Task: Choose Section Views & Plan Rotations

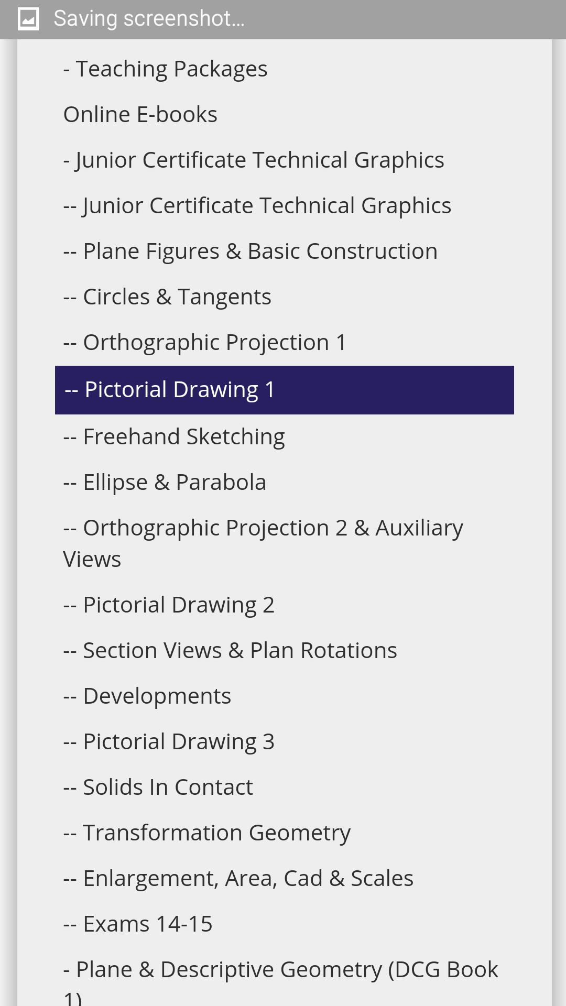Action: pyautogui.click(x=230, y=650)
